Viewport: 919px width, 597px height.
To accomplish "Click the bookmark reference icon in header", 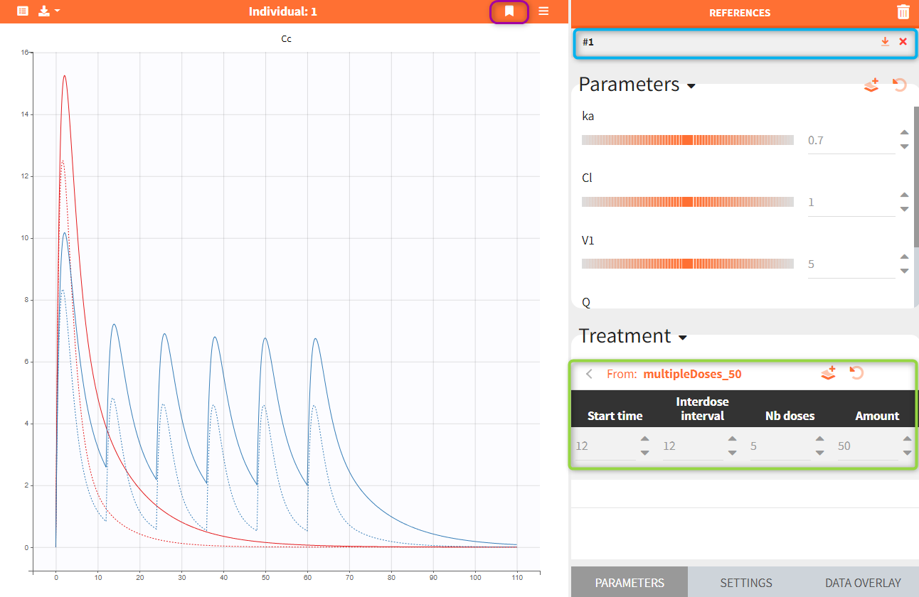I will point(509,11).
